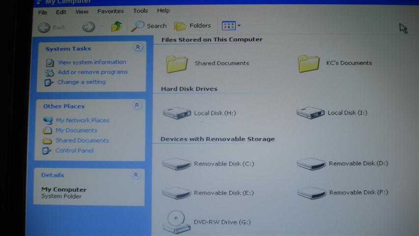This screenshot has width=419, height=236.
Task: Click the 'Removable Disk (E:)' label
Action: point(223,193)
